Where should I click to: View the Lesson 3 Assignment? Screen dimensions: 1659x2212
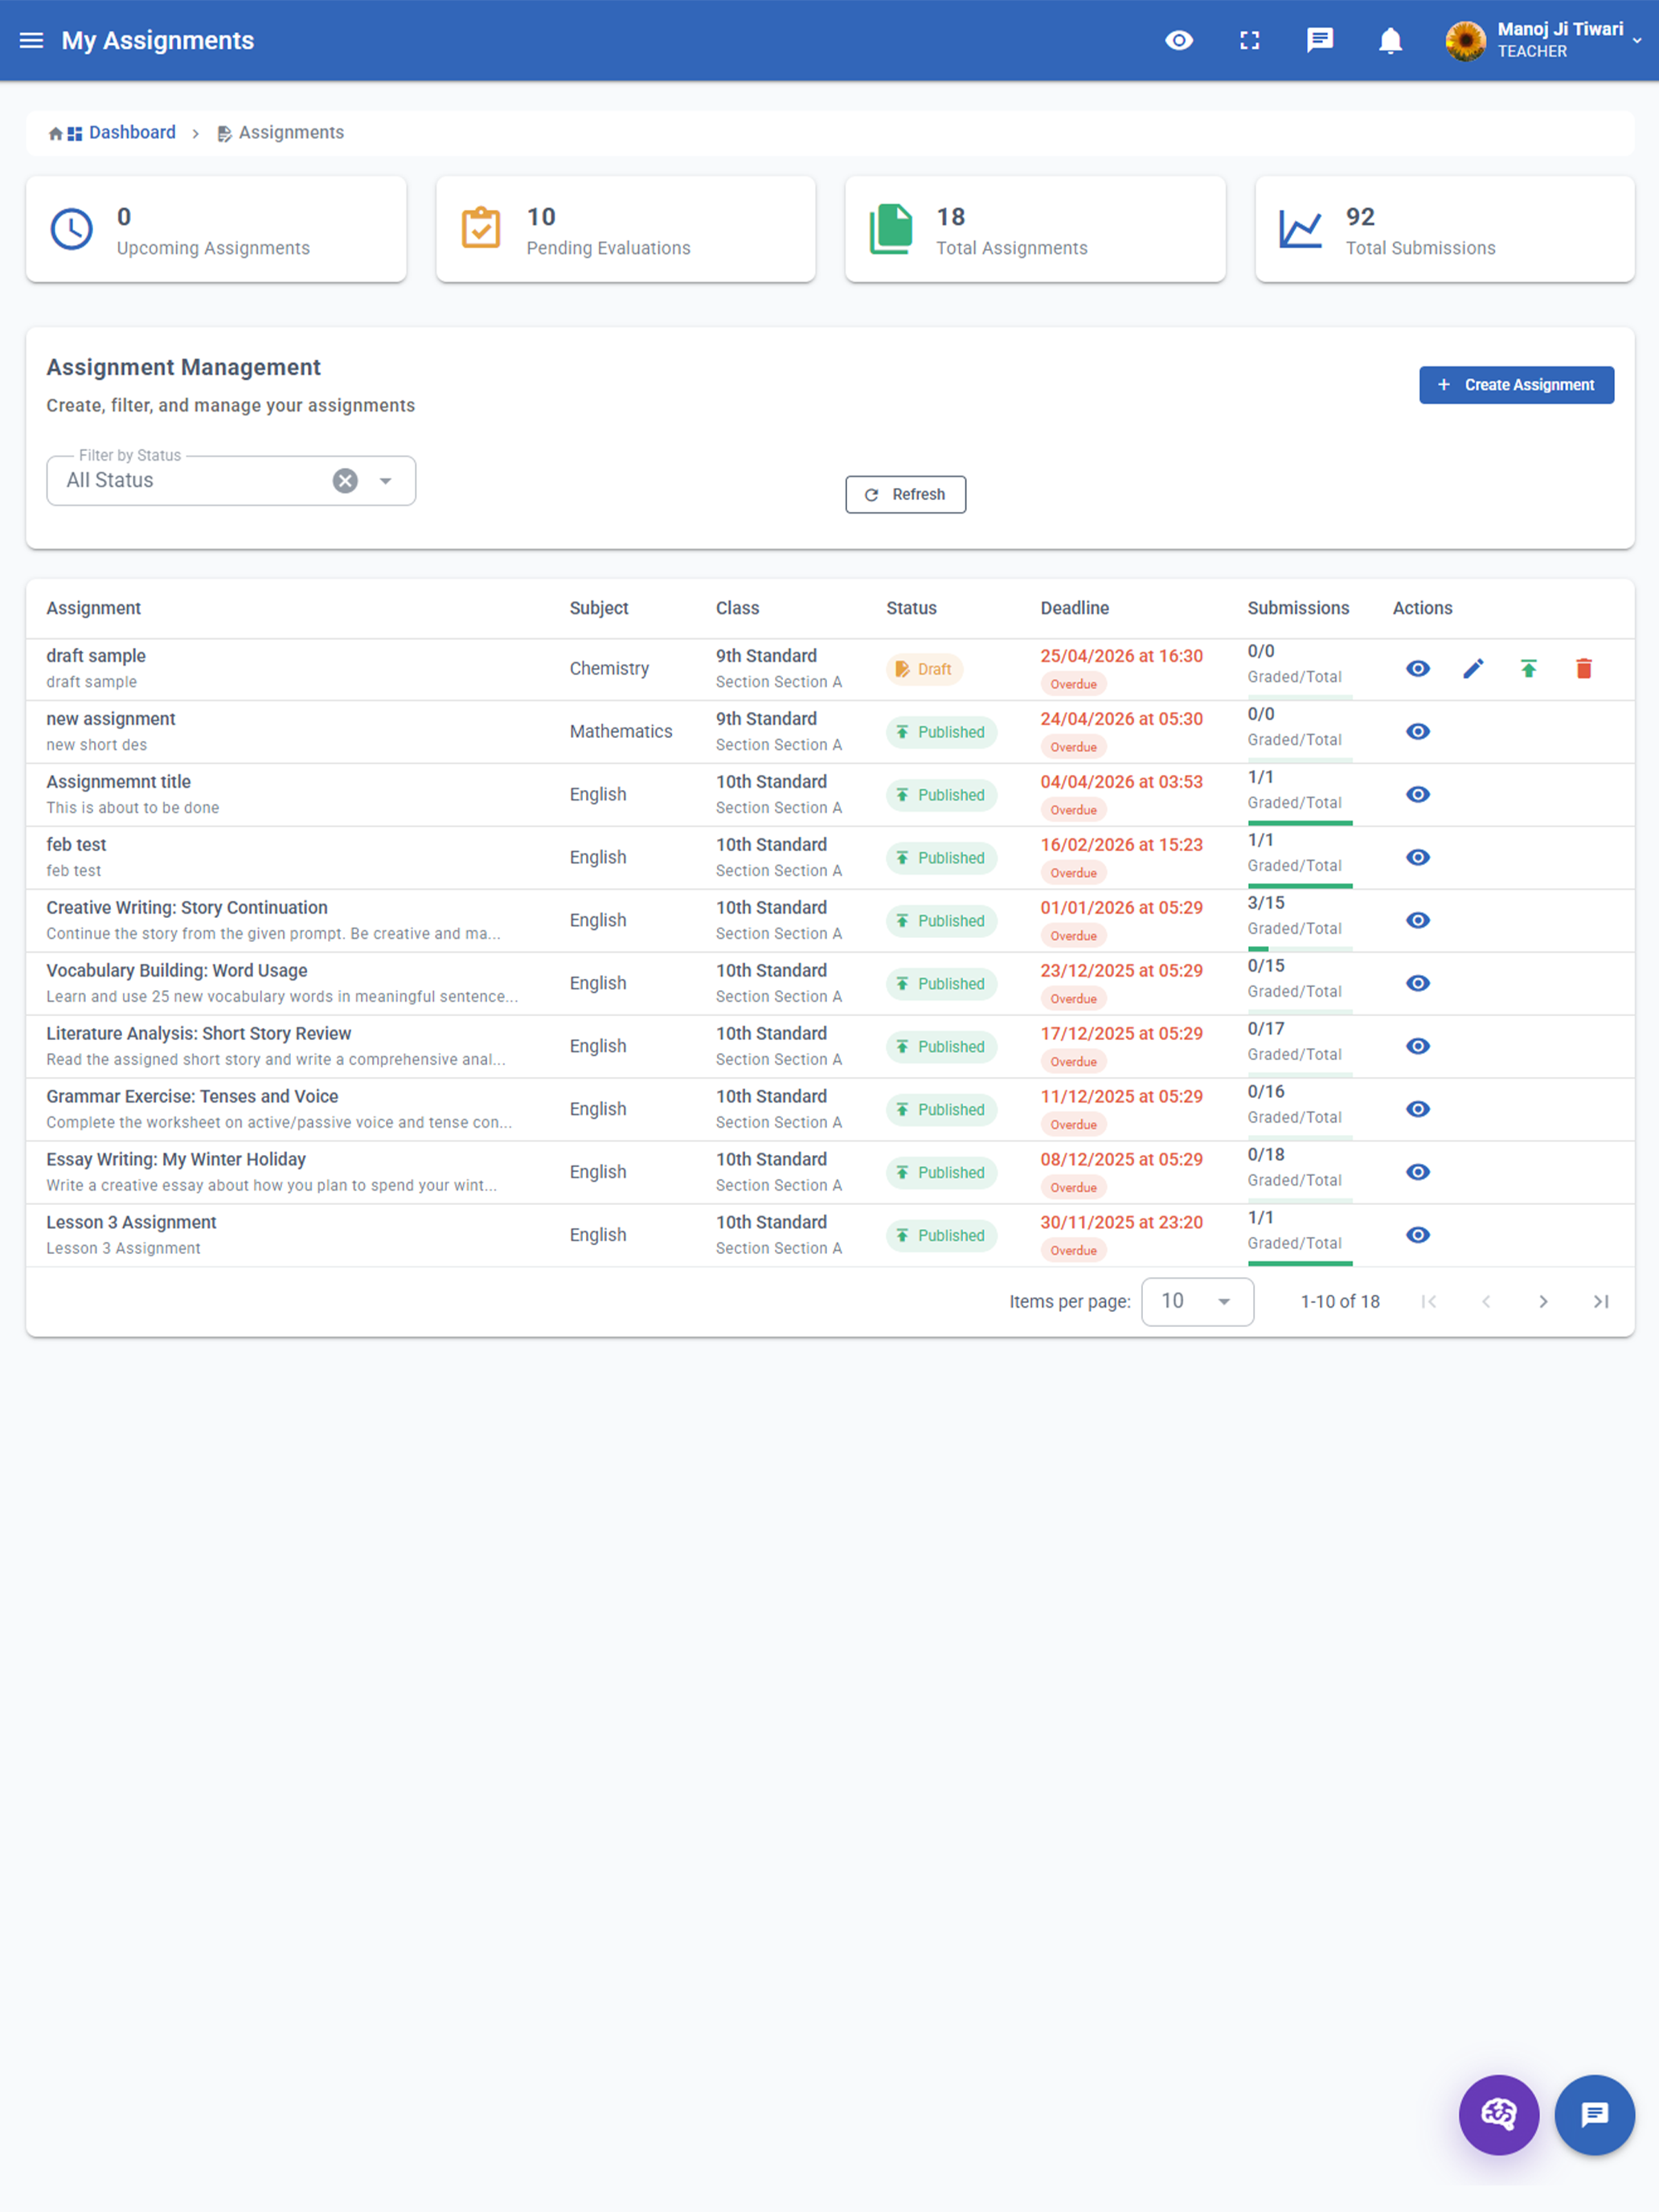1418,1236
